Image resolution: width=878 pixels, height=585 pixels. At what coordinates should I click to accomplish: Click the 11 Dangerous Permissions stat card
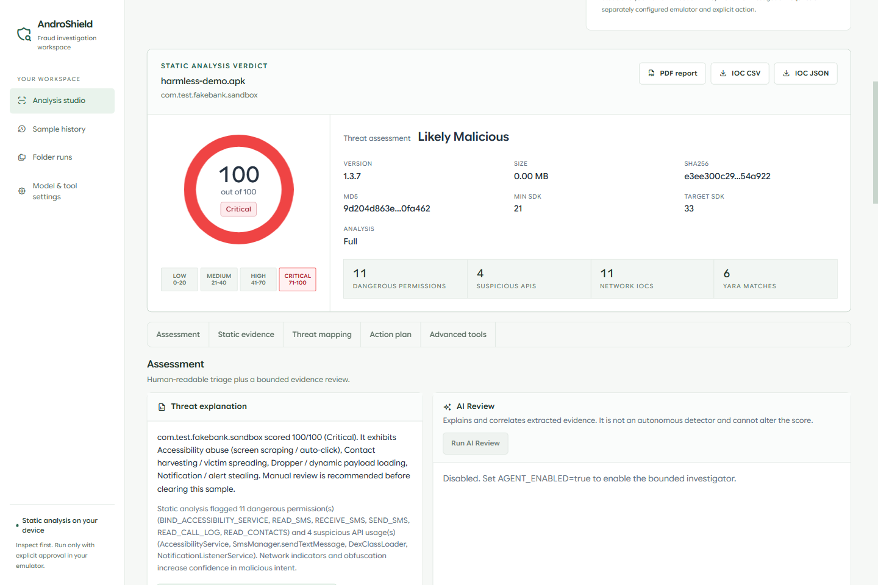pos(405,279)
